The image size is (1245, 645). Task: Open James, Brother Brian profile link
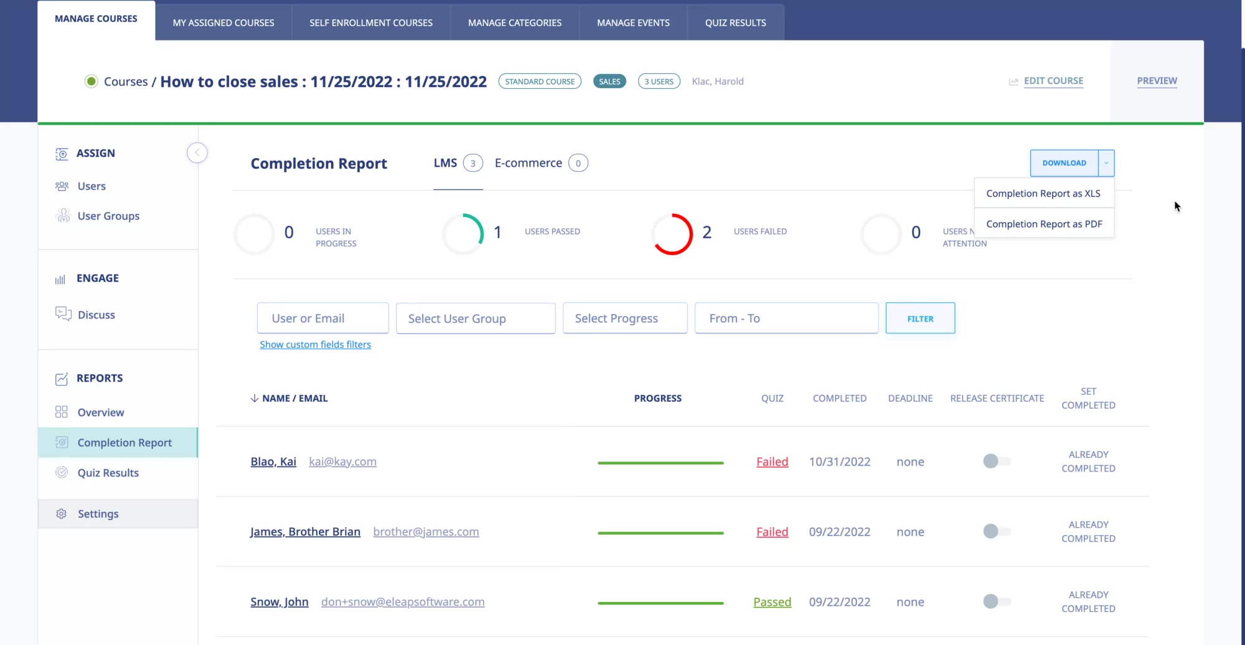coord(305,532)
